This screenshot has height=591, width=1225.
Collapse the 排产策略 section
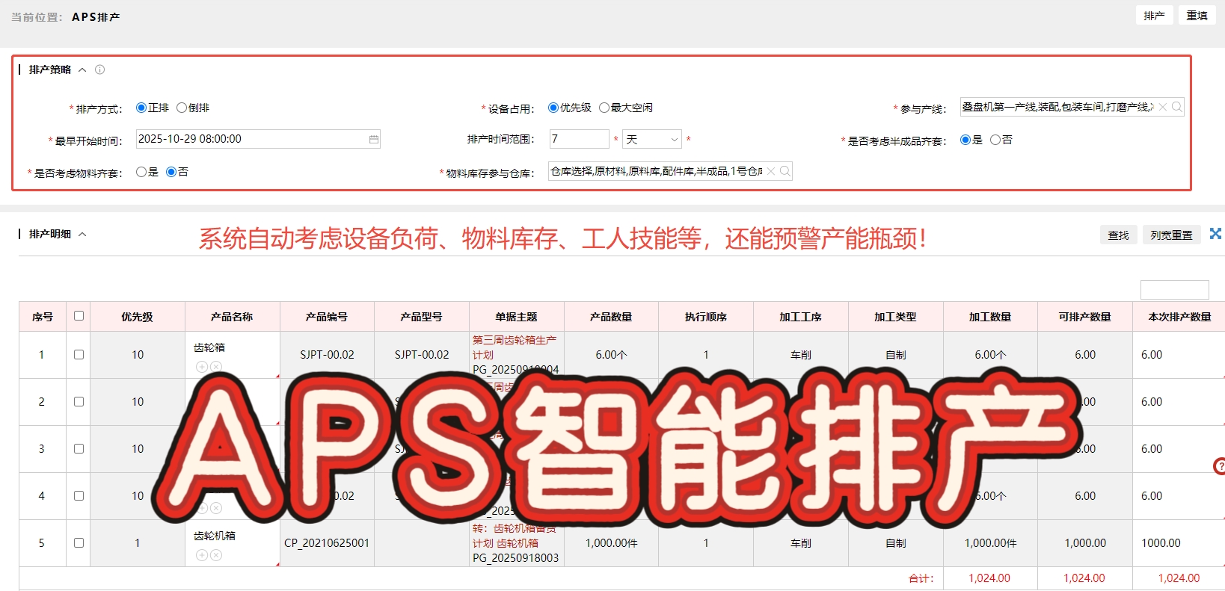coord(82,69)
